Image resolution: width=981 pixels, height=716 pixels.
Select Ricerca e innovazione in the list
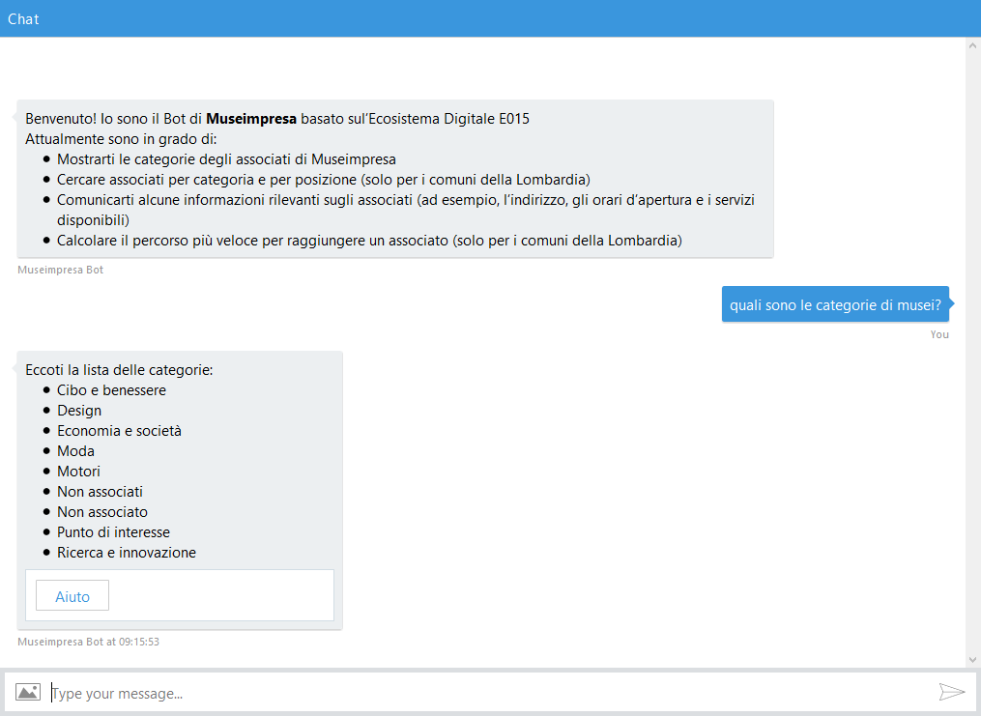[x=126, y=553]
